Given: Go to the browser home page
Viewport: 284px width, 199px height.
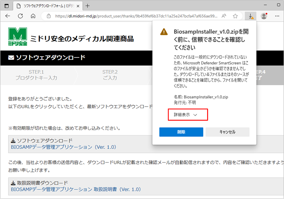Looking at the screenshot, I should 33,16.
